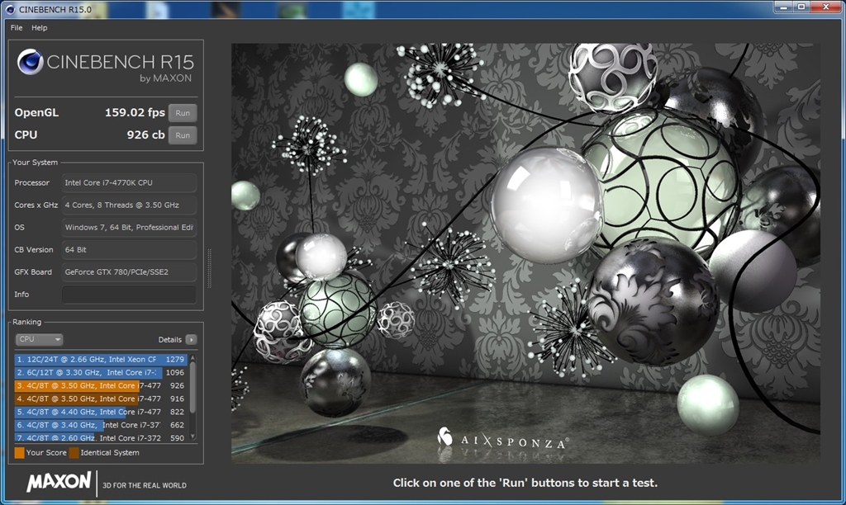Run the OpenGL benchmark test
The image size is (846, 505).
[x=183, y=113]
